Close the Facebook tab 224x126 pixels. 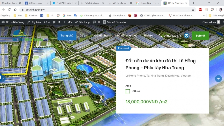point(47,3)
